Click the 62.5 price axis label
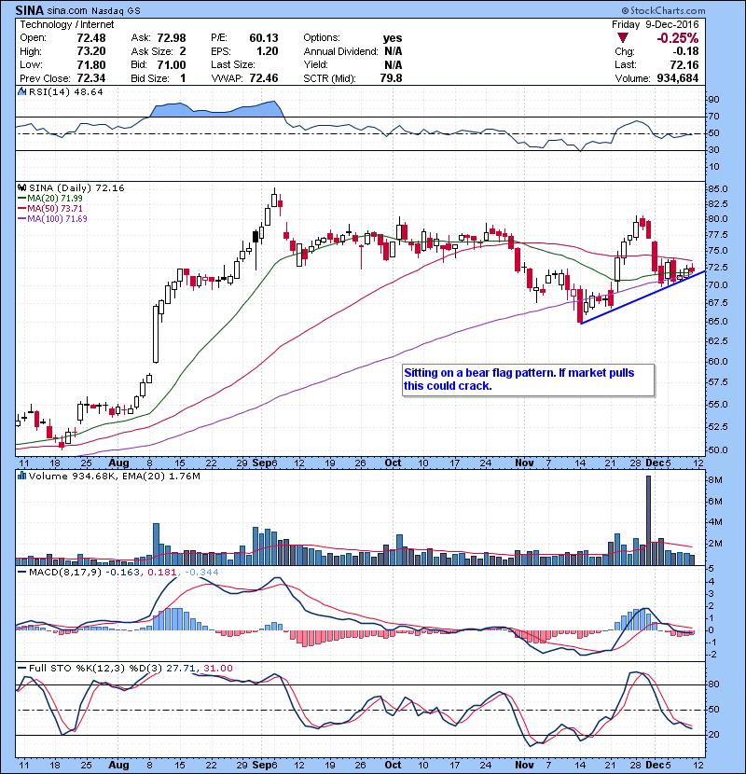Image resolution: width=746 pixels, height=774 pixels. [717, 341]
